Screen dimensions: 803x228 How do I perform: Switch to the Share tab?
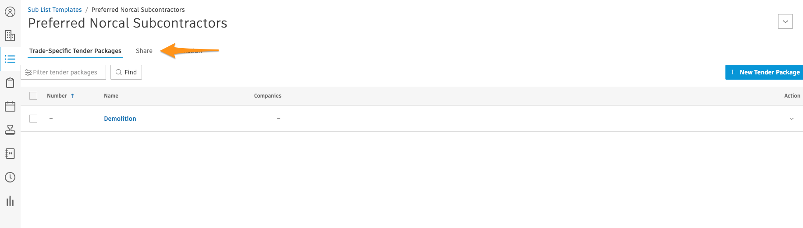(144, 51)
